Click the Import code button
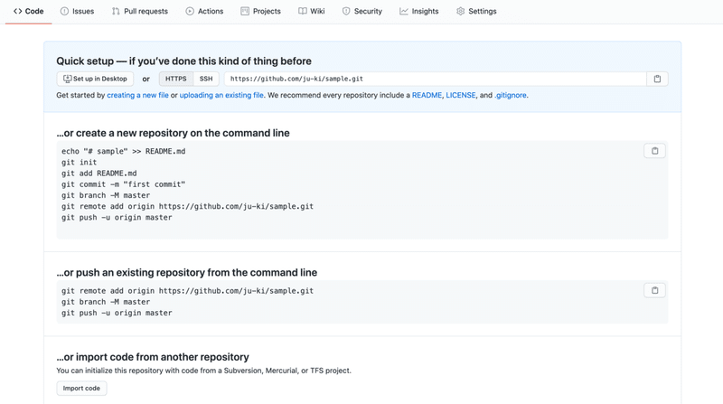The height and width of the screenshot is (404, 723). 81,388
